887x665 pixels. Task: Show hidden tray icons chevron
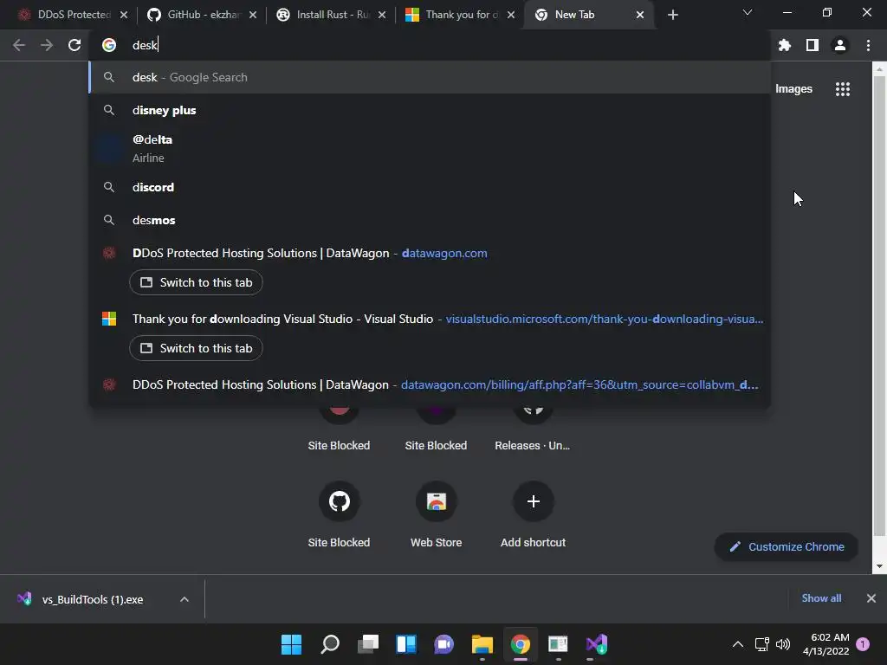click(738, 644)
